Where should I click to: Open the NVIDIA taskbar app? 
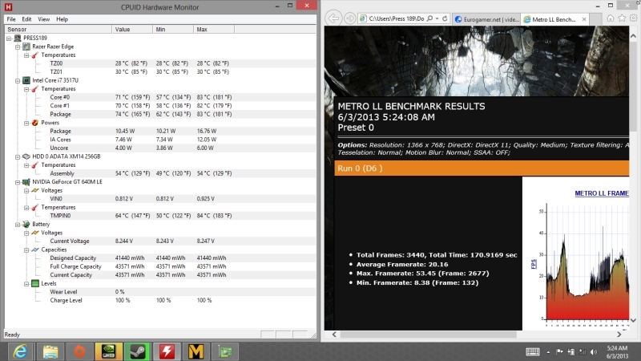pyautogui.click(x=109, y=351)
